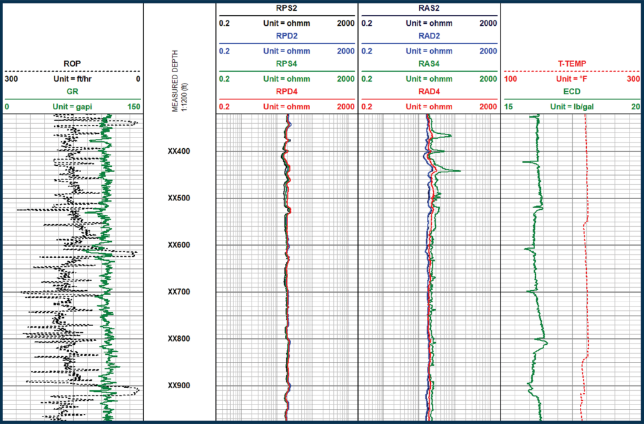644x424 pixels.
Task: Select the 'Unit = lb/gal' ECD unit text
Action: pyautogui.click(x=571, y=107)
